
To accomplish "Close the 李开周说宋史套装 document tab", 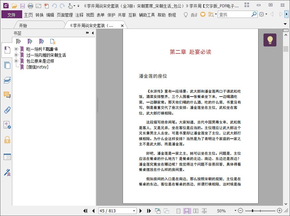I will pyautogui.click(x=122, y=26).
